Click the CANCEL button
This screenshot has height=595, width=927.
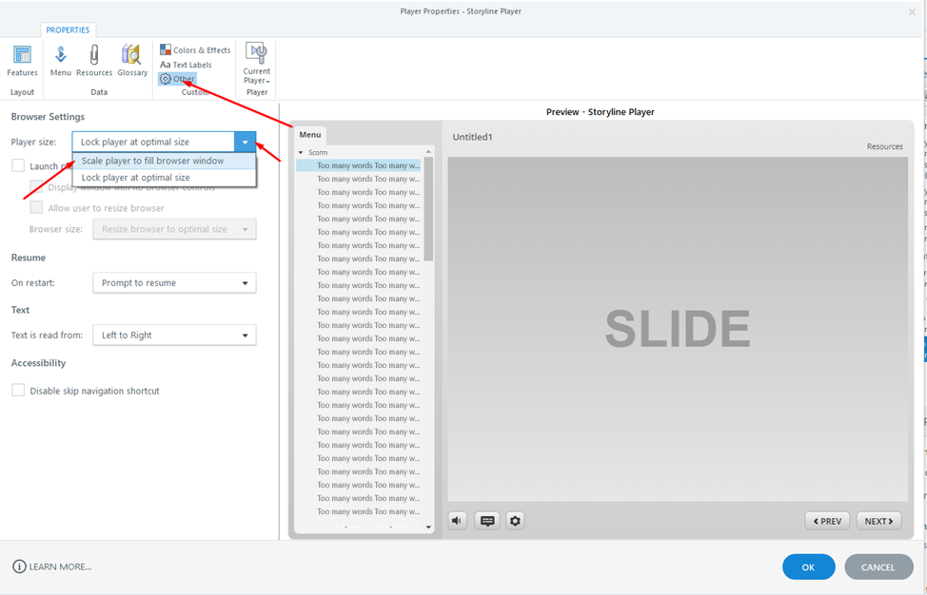[878, 567]
